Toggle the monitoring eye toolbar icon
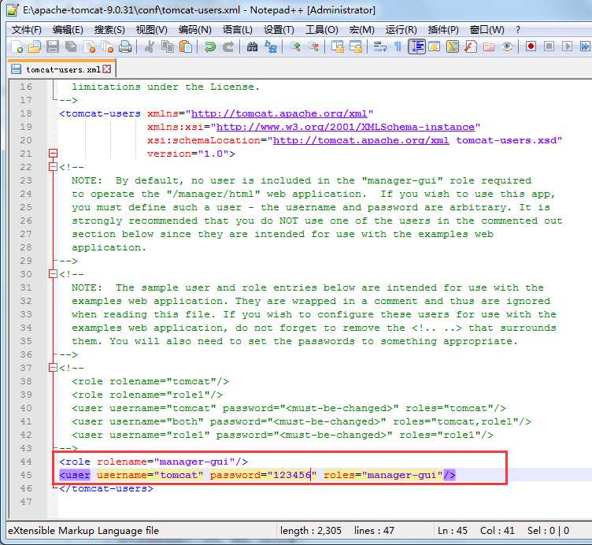 [x=507, y=46]
